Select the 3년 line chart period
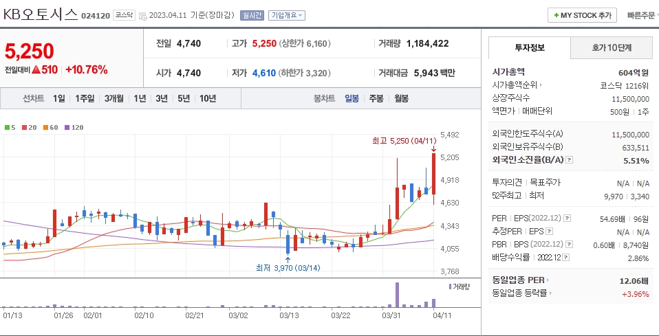The width and height of the screenshot is (659, 336). tap(162, 99)
